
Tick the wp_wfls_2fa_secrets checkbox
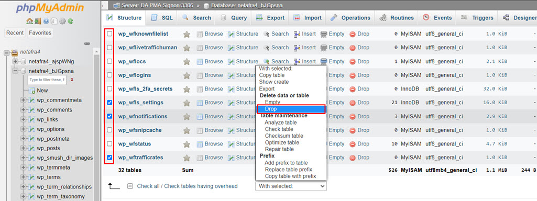[x=109, y=88]
